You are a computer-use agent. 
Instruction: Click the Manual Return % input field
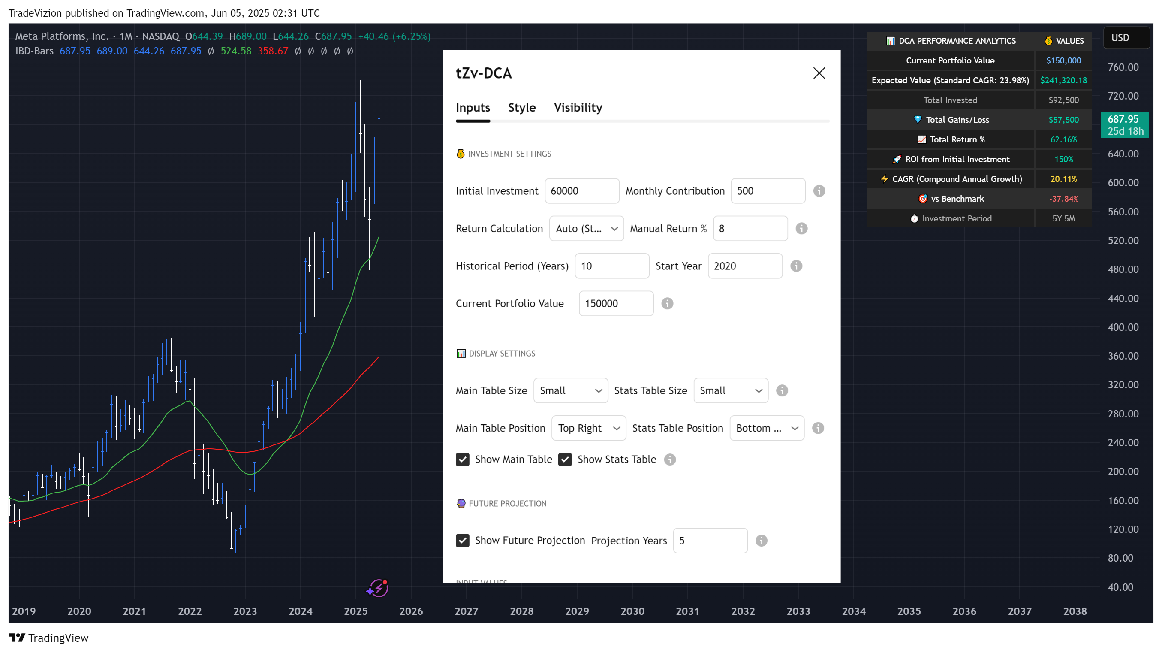click(750, 228)
